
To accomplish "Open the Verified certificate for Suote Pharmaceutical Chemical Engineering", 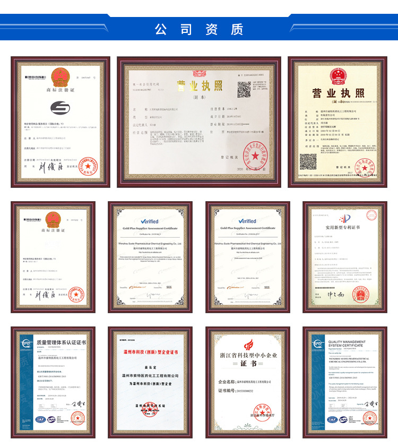I will point(150,257).
